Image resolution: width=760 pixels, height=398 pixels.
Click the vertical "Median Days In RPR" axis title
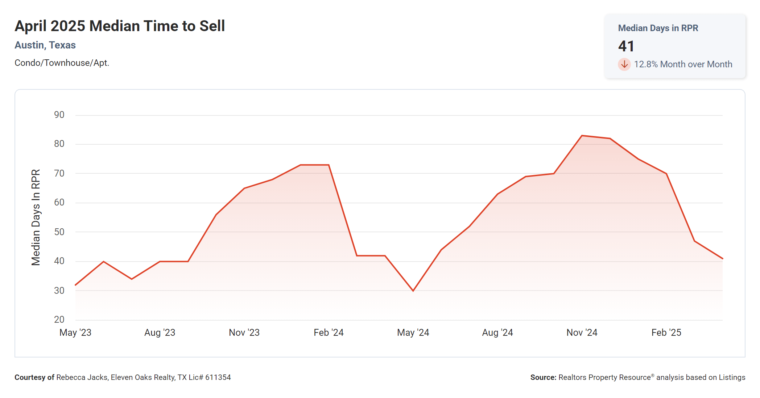coord(36,217)
